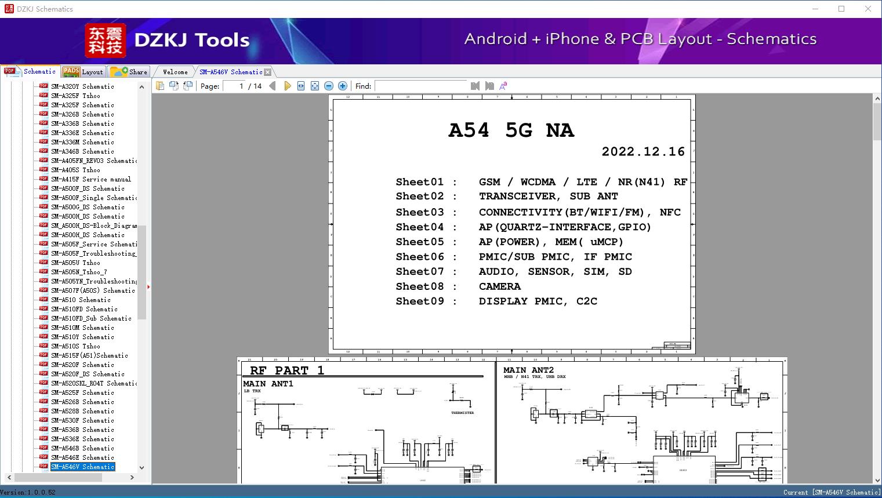Select SM_A500H_DS-Block_Diagram entry
Viewport: 882px width, 498px height.
pos(94,226)
